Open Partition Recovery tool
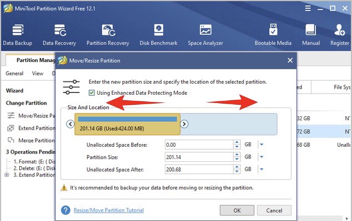The width and height of the screenshot is (352, 221). (x=108, y=35)
